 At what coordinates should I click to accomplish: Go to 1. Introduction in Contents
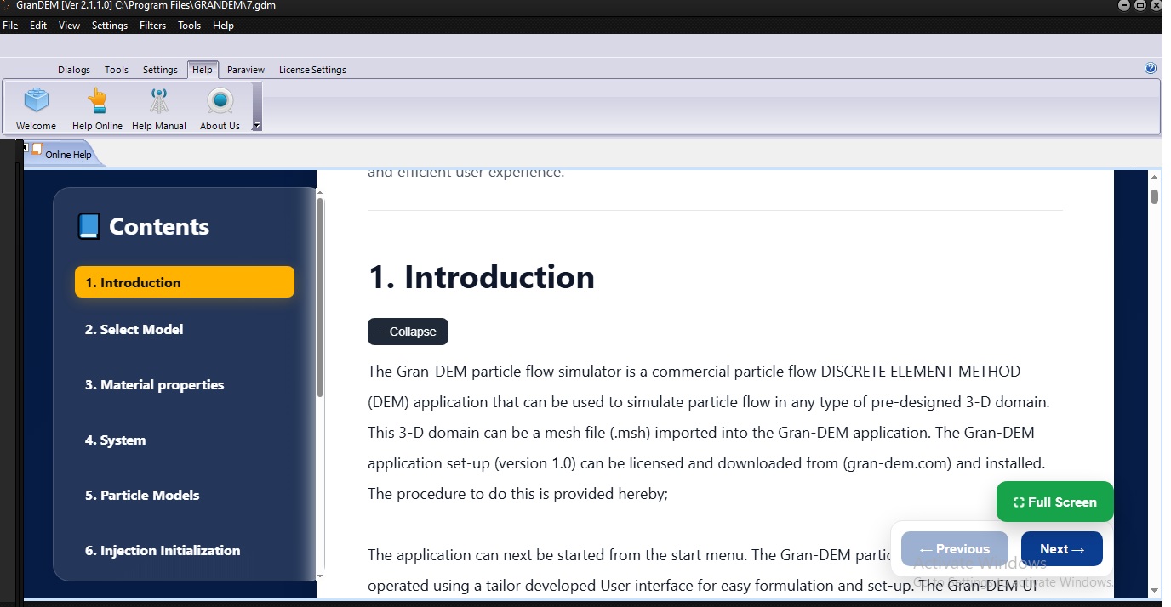click(x=185, y=282)
